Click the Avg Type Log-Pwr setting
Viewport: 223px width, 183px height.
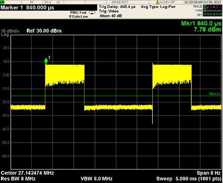(158, 7)
